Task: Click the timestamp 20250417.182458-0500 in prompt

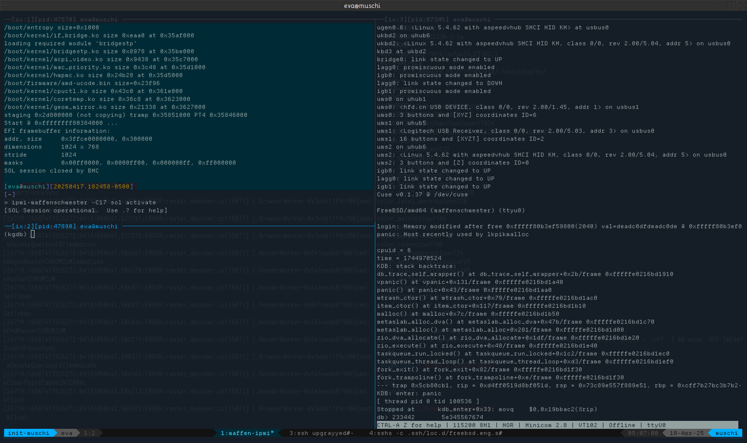Action: [92, 186]
